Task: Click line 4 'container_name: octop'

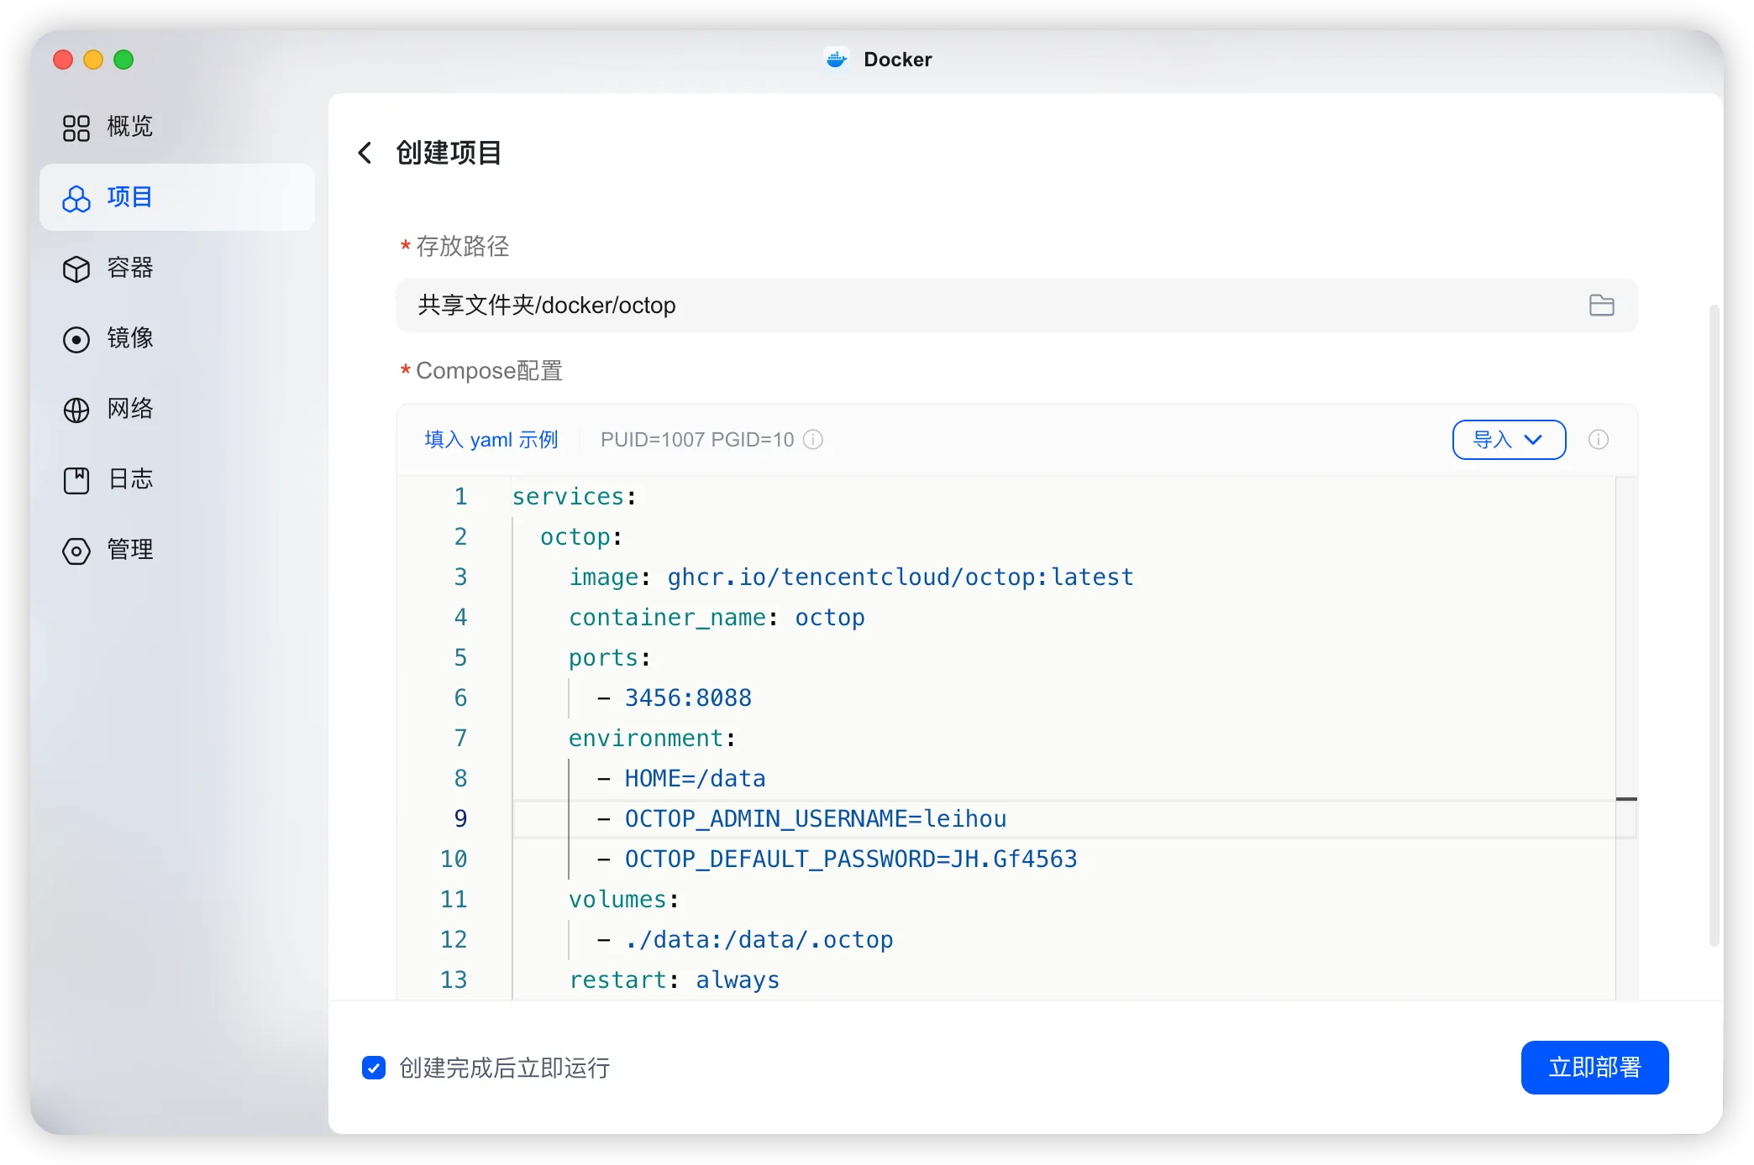Action: coord(717,618)
